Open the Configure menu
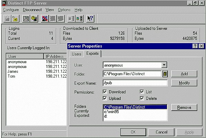This screenshot has height=138, width=207. click(11, 10)
